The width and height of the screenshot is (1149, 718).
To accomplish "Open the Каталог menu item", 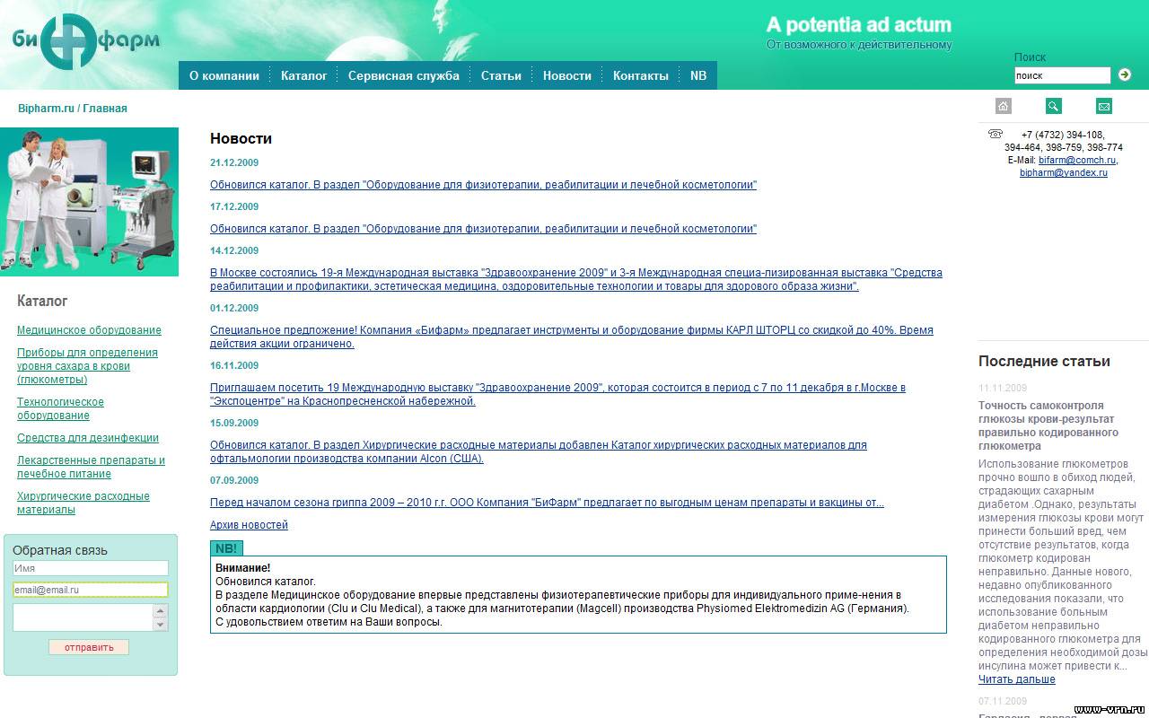I will pyautogui.click(x=303, y=76).
